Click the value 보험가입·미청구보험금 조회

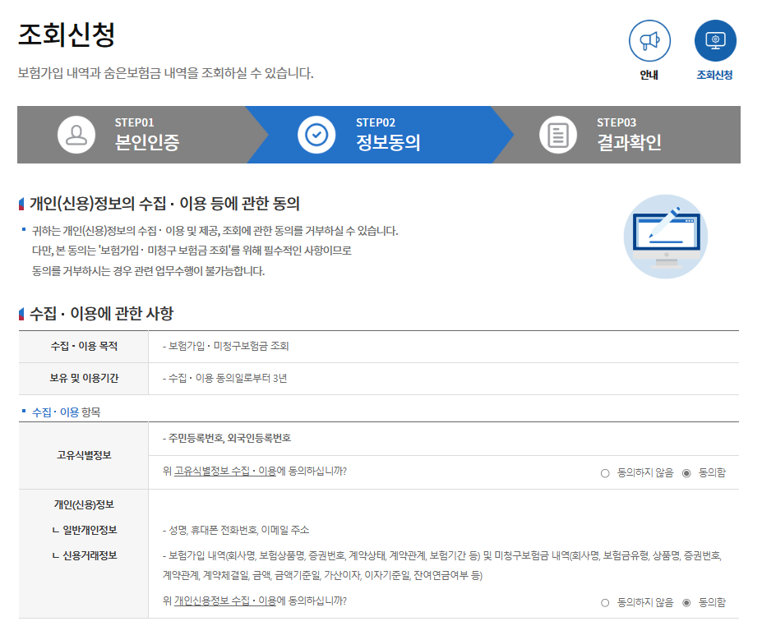click(226, 346)
